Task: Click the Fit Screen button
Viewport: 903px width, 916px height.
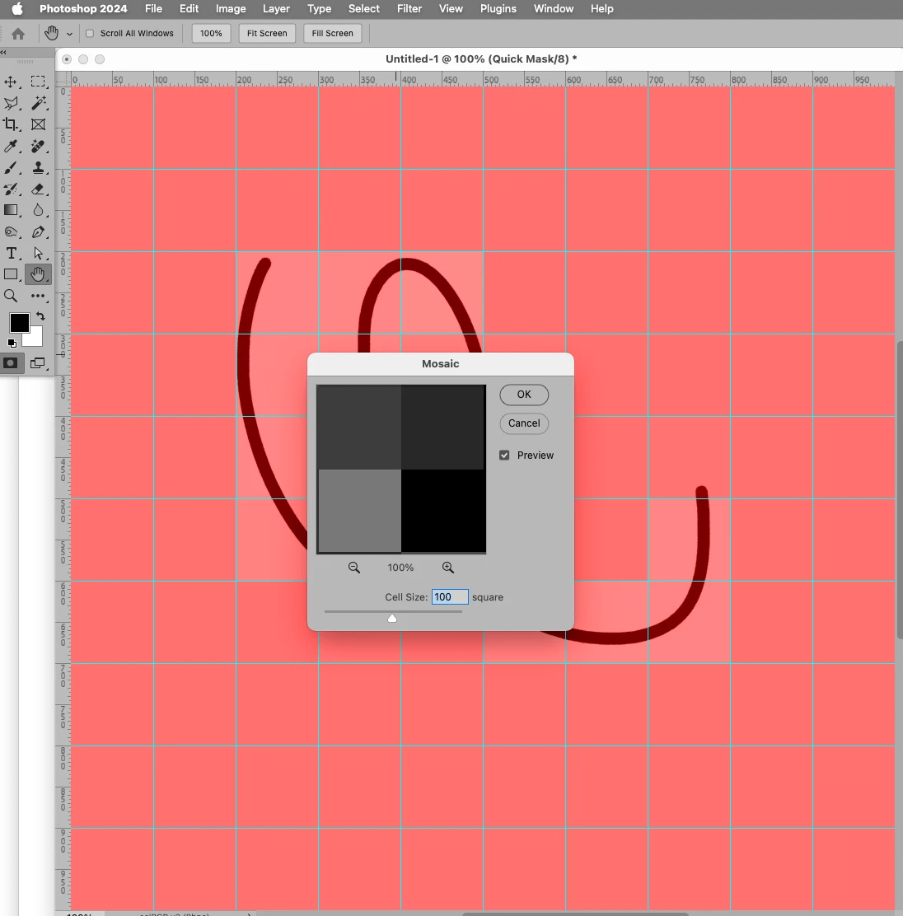Action: (x=267, y=33)
